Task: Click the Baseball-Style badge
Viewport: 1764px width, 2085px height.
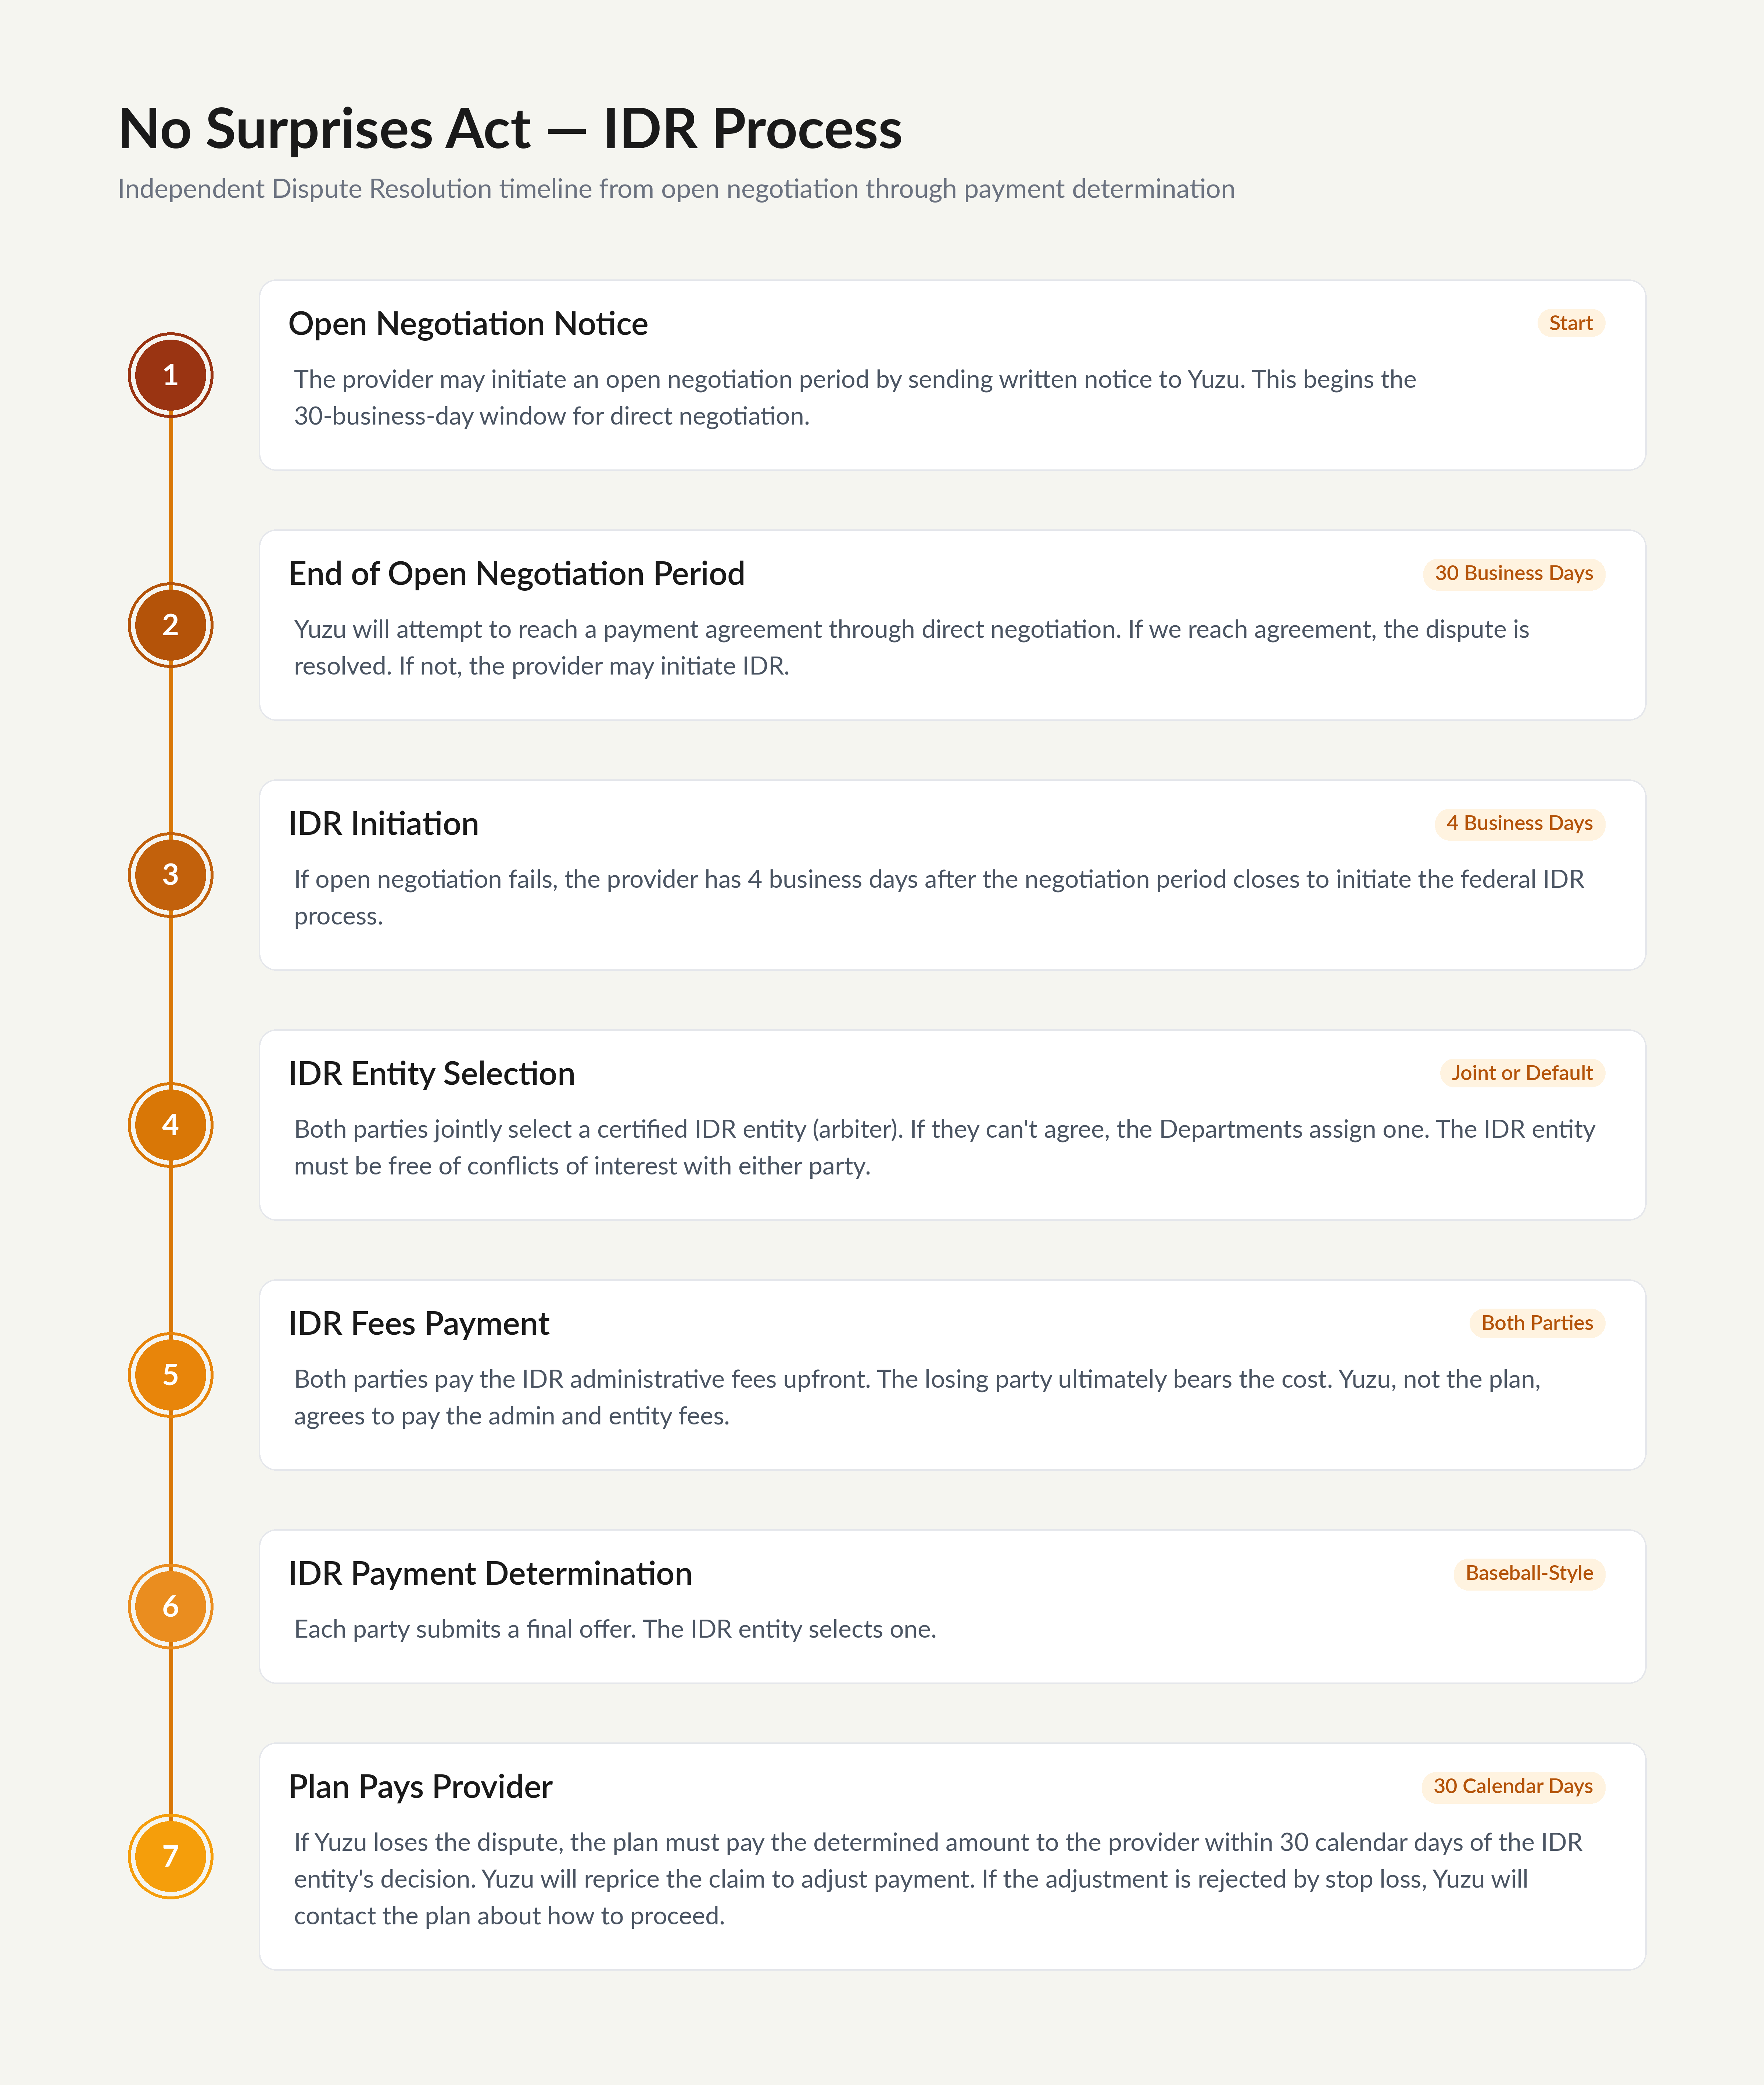Action: pyautogui.click(x=1529, y=1573)
